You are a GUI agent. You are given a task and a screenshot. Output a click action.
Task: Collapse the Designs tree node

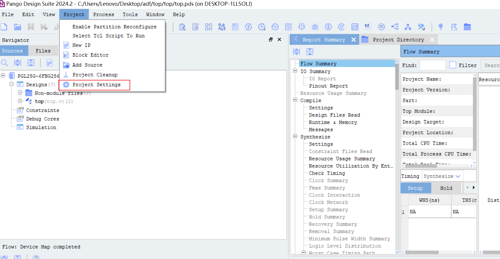tap(11, 84)
